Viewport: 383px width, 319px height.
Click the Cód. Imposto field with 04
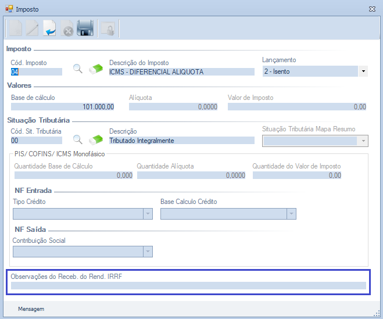(37, 72)
